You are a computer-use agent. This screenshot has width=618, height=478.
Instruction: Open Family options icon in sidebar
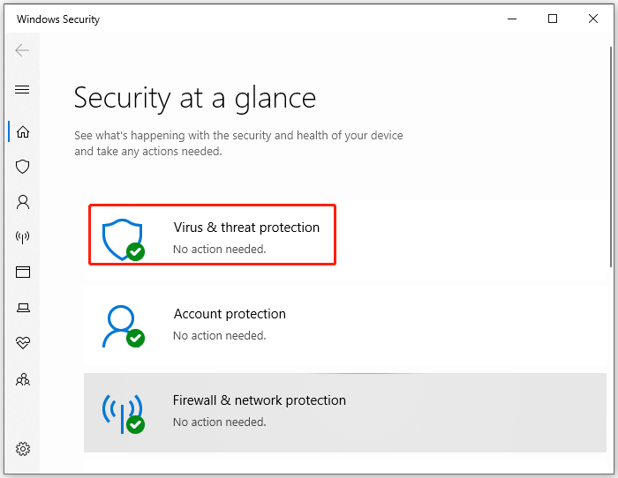pyautogui.click(x=23, y=379)
